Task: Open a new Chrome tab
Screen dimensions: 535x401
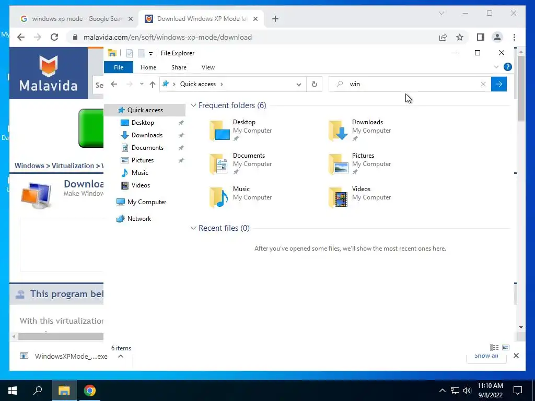Action: (x=275, y=19)
